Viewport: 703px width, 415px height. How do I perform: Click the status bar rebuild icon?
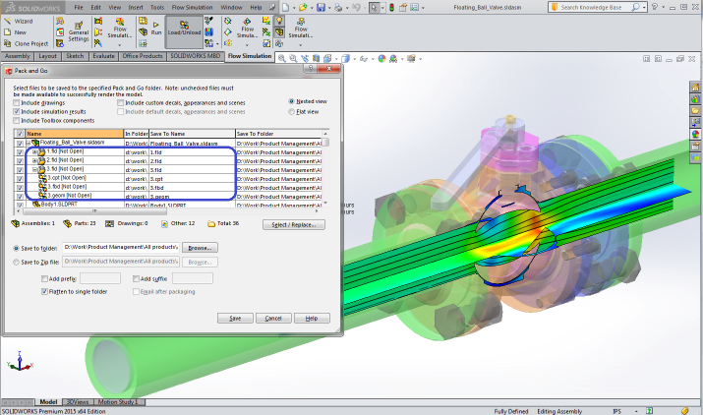pos(649,411)
